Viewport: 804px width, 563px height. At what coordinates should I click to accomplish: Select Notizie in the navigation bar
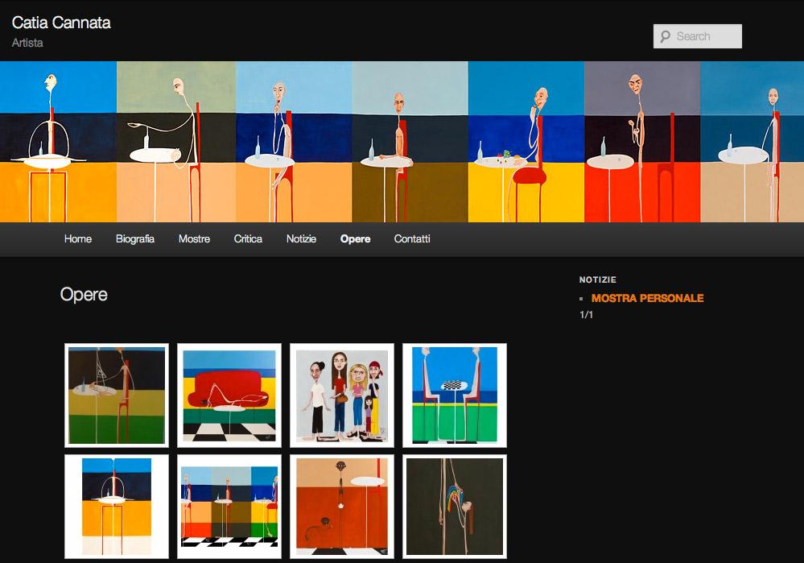tap(301, 239)
